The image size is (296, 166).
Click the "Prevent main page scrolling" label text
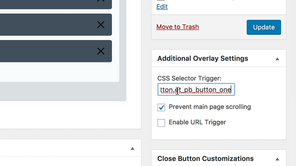pyautogui.click(x=210, y=107)
